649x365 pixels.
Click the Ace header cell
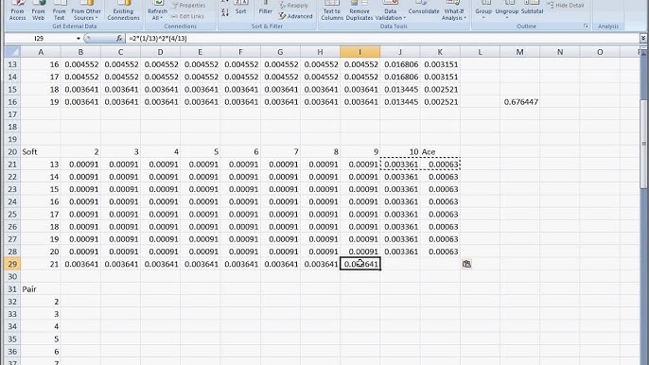tap(440, 152)
